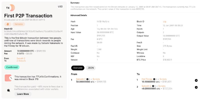Viewport: 200px width, 100px height.
Task: Open Hal Finney address link
Action: click(147, 79)
